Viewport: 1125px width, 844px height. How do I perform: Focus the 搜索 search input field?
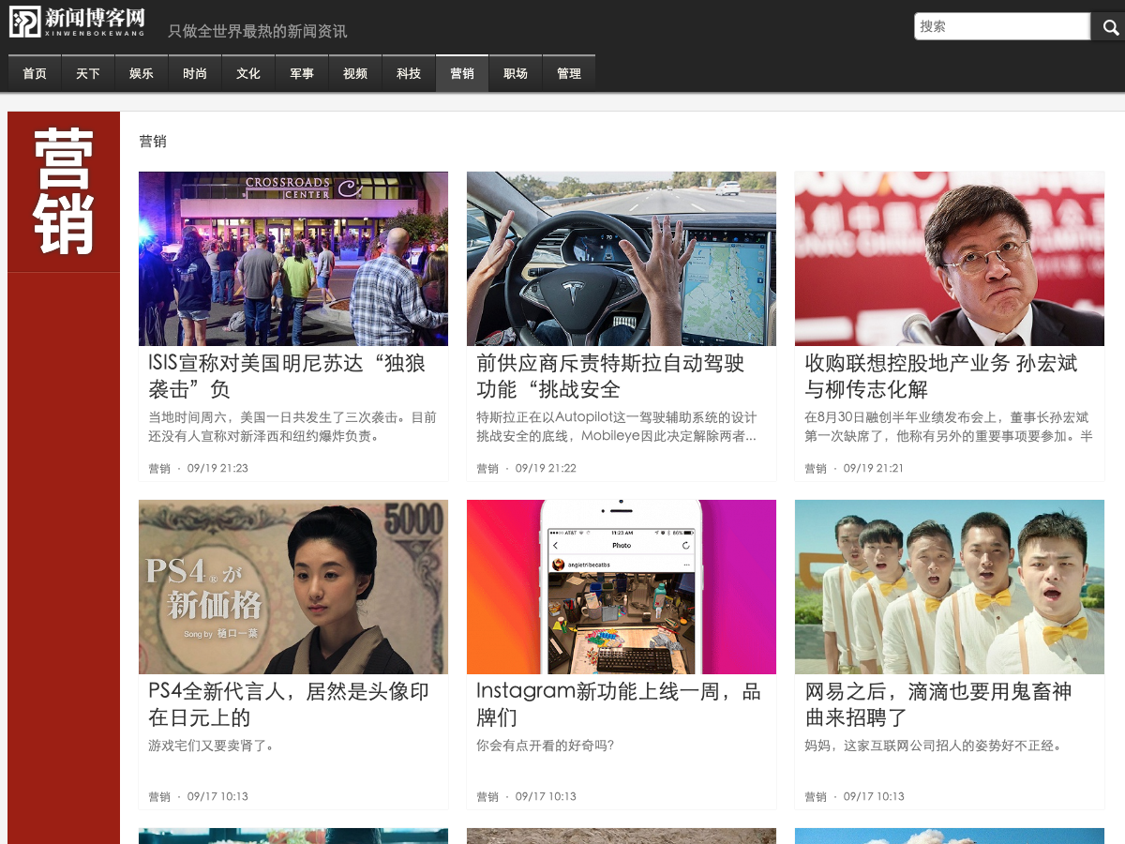click(x=1001, y=27)
